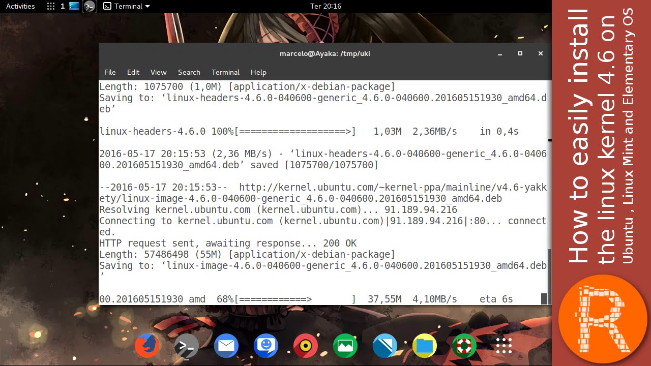Click the blue desktop icon in top bar
The image size is (651, 366).
click(74, 6)
